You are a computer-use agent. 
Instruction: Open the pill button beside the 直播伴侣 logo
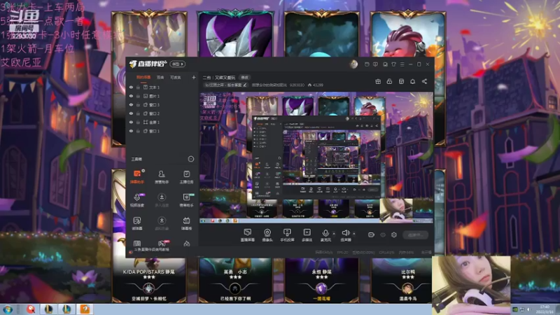(178, 64)
